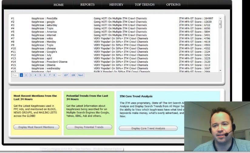Click the ITM Core Engine taskbar window title

pyautogui.click(x=82, y=149)
